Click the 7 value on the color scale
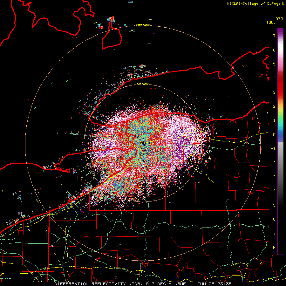286x286 pixels. pos(274,36)
